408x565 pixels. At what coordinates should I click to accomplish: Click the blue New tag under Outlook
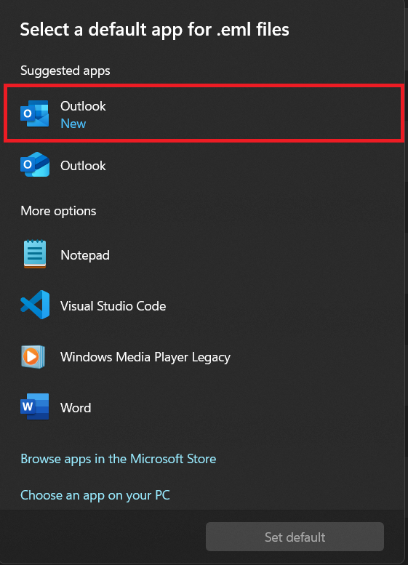tap(73, 124)
